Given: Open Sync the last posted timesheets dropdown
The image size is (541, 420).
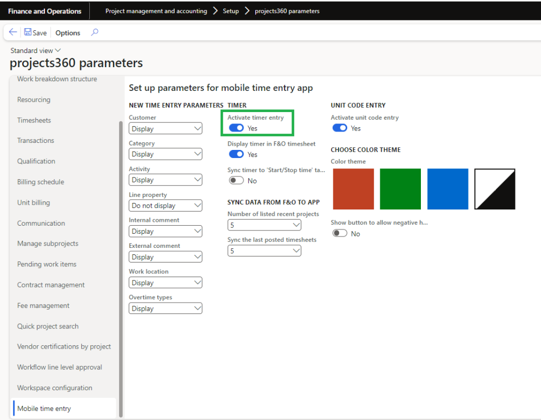Looking at the screenshot, I should point(264,251).
